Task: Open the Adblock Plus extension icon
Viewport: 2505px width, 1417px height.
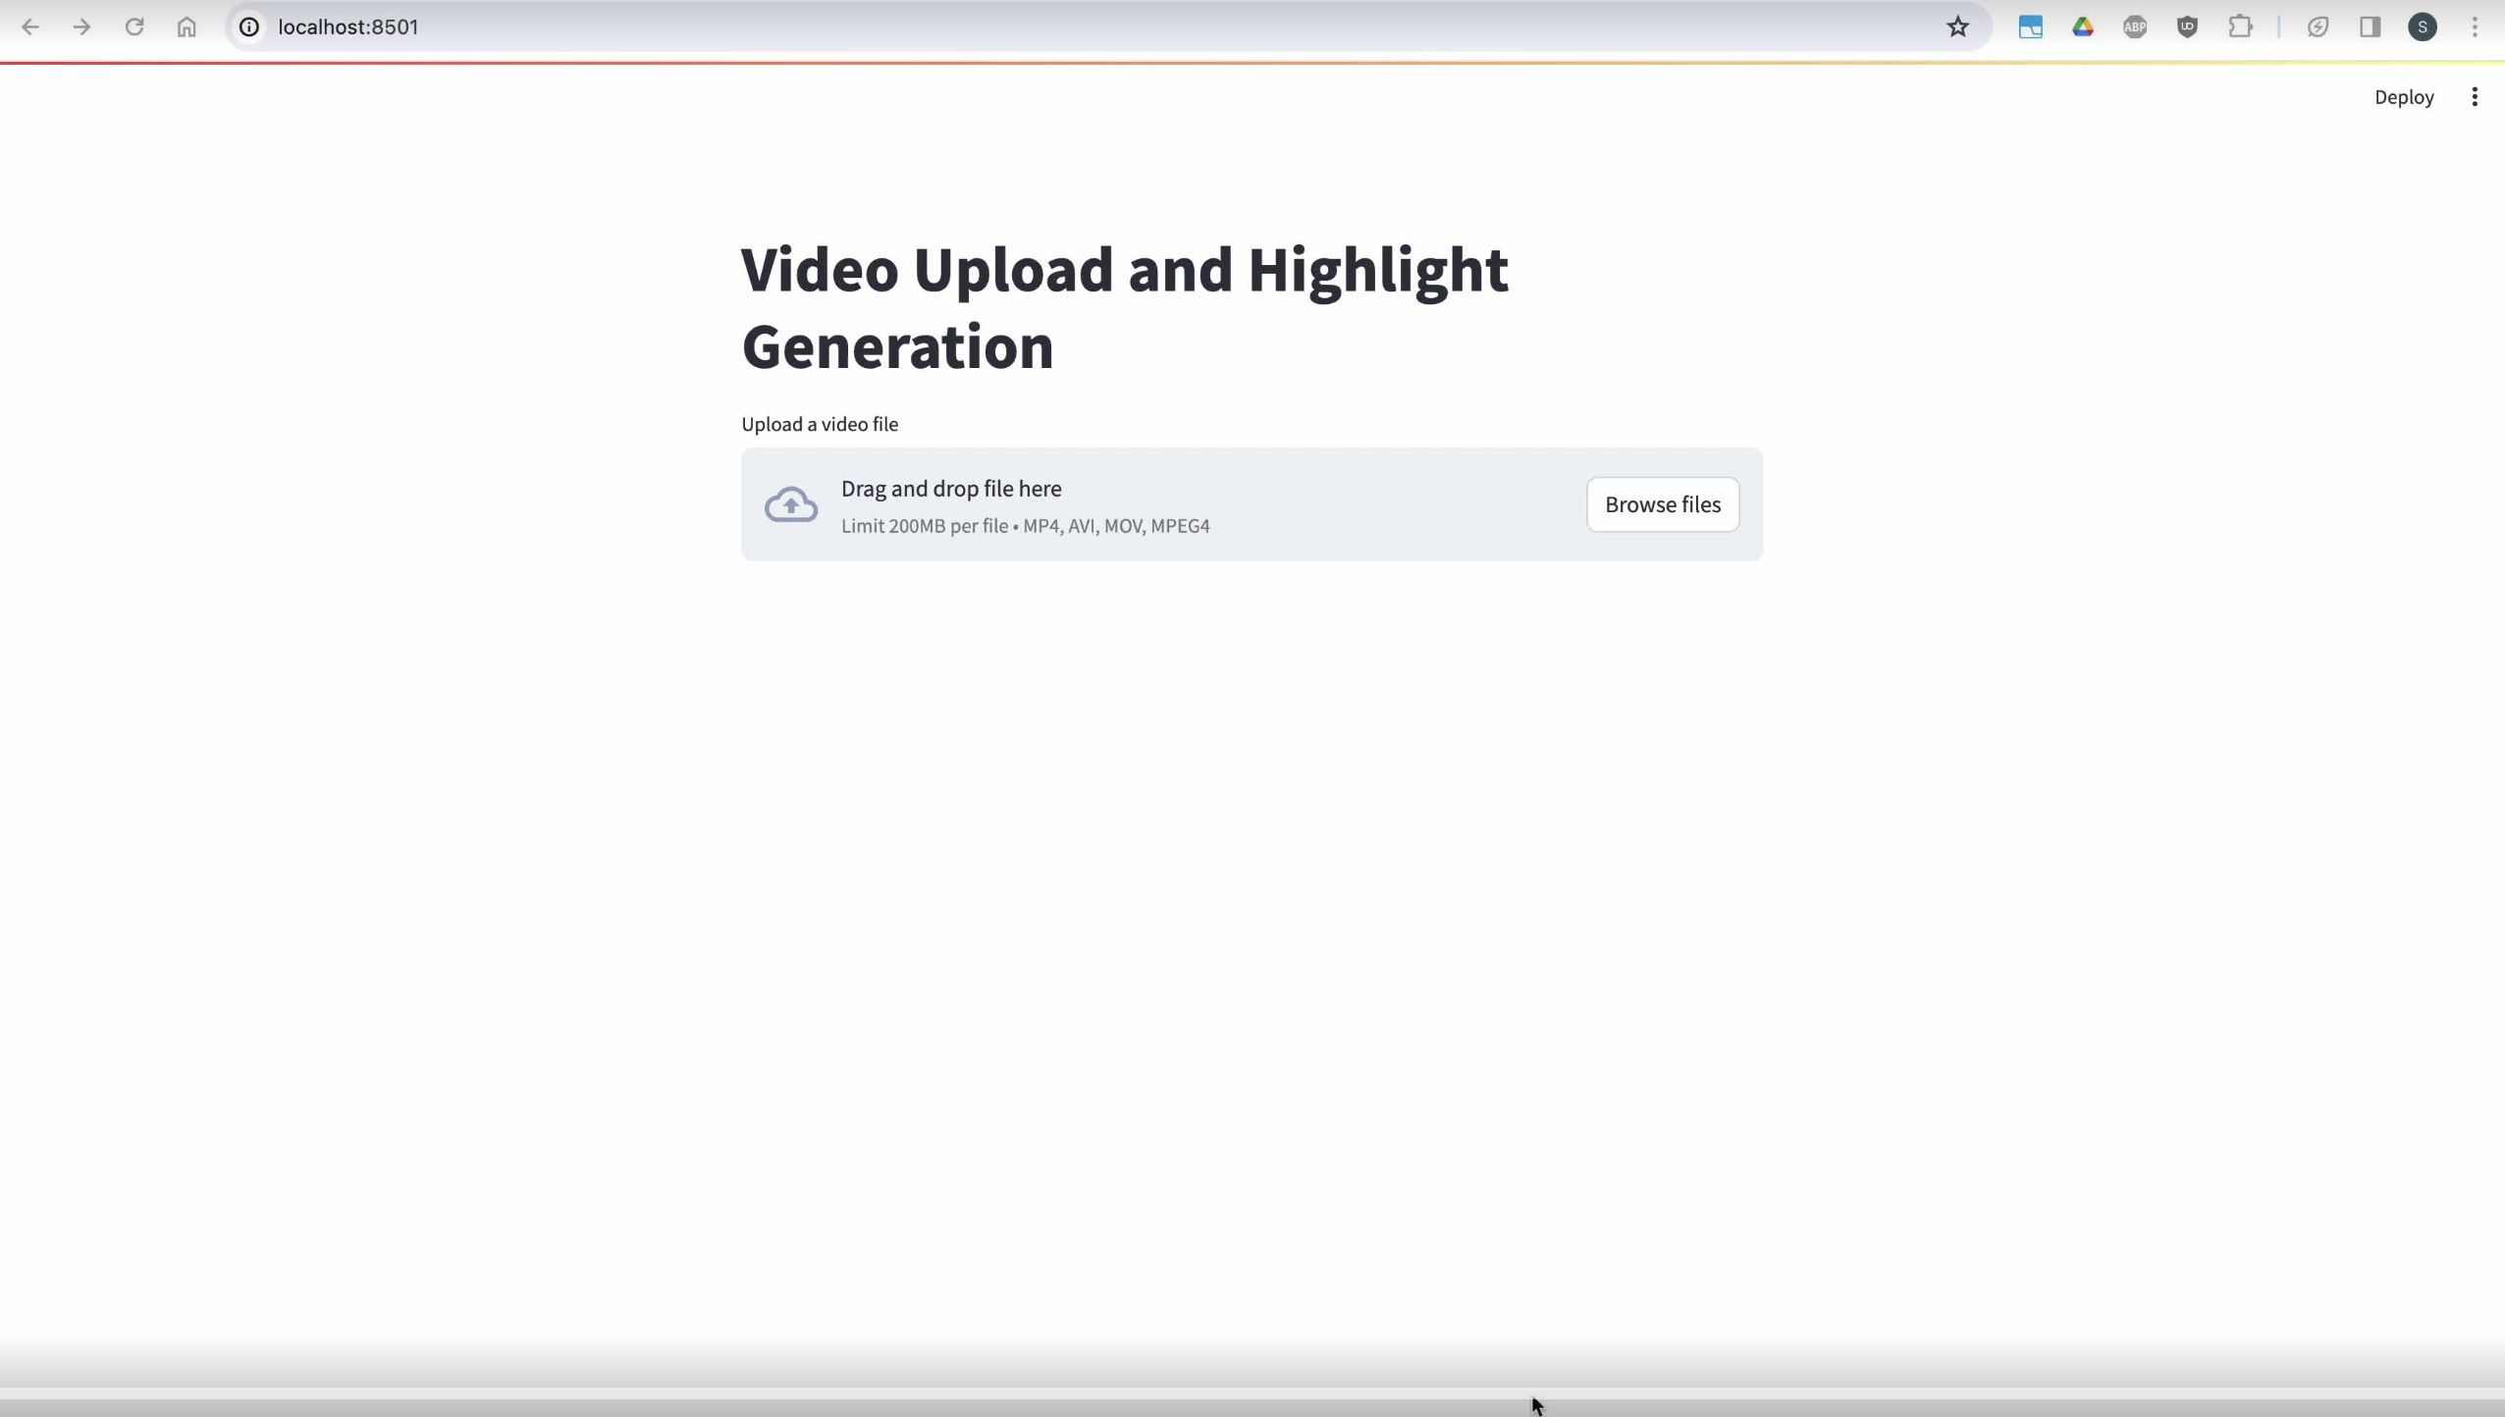Action: click(2134, 27)
